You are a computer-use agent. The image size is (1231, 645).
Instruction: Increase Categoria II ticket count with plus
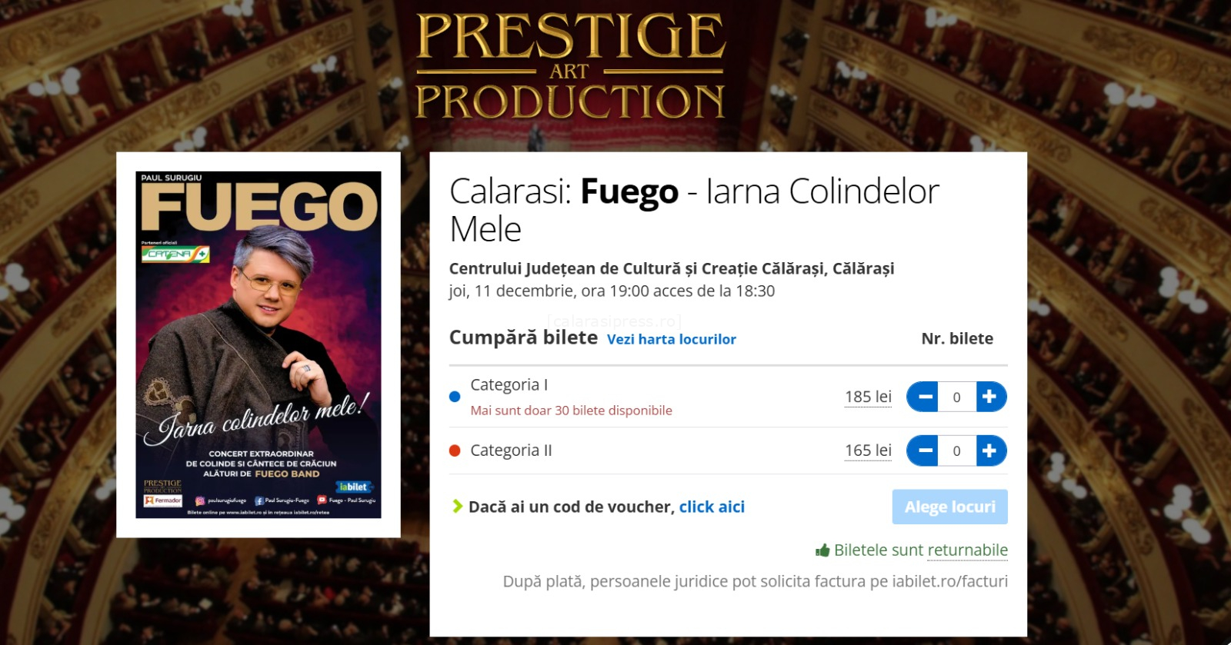[x=991, y=451]
